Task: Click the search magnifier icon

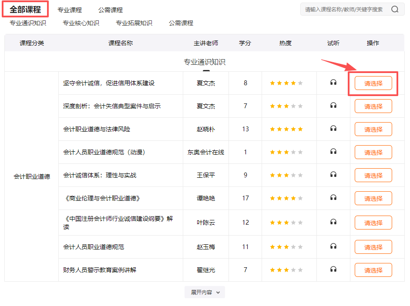Action: pos(395,9)
